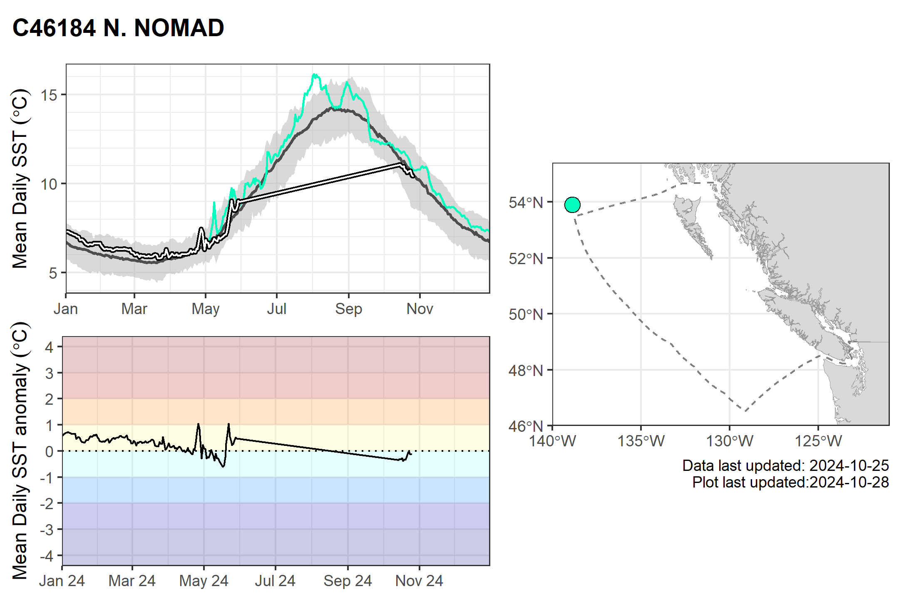Click the Jul label on the top chart
The width and height of the screenshot is (899, 599).
(x=277, y=309)
